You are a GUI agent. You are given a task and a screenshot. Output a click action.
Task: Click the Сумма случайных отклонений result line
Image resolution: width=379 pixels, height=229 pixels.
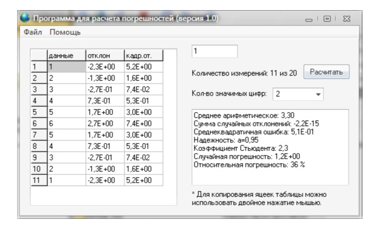pos(256,124)
